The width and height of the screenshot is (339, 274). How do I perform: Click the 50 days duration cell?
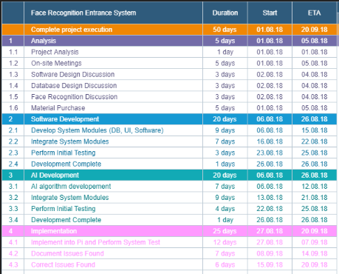coord(225,30)
